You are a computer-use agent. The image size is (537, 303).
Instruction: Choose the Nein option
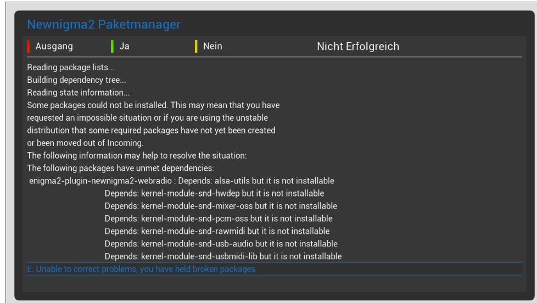[x=212, y=47]
